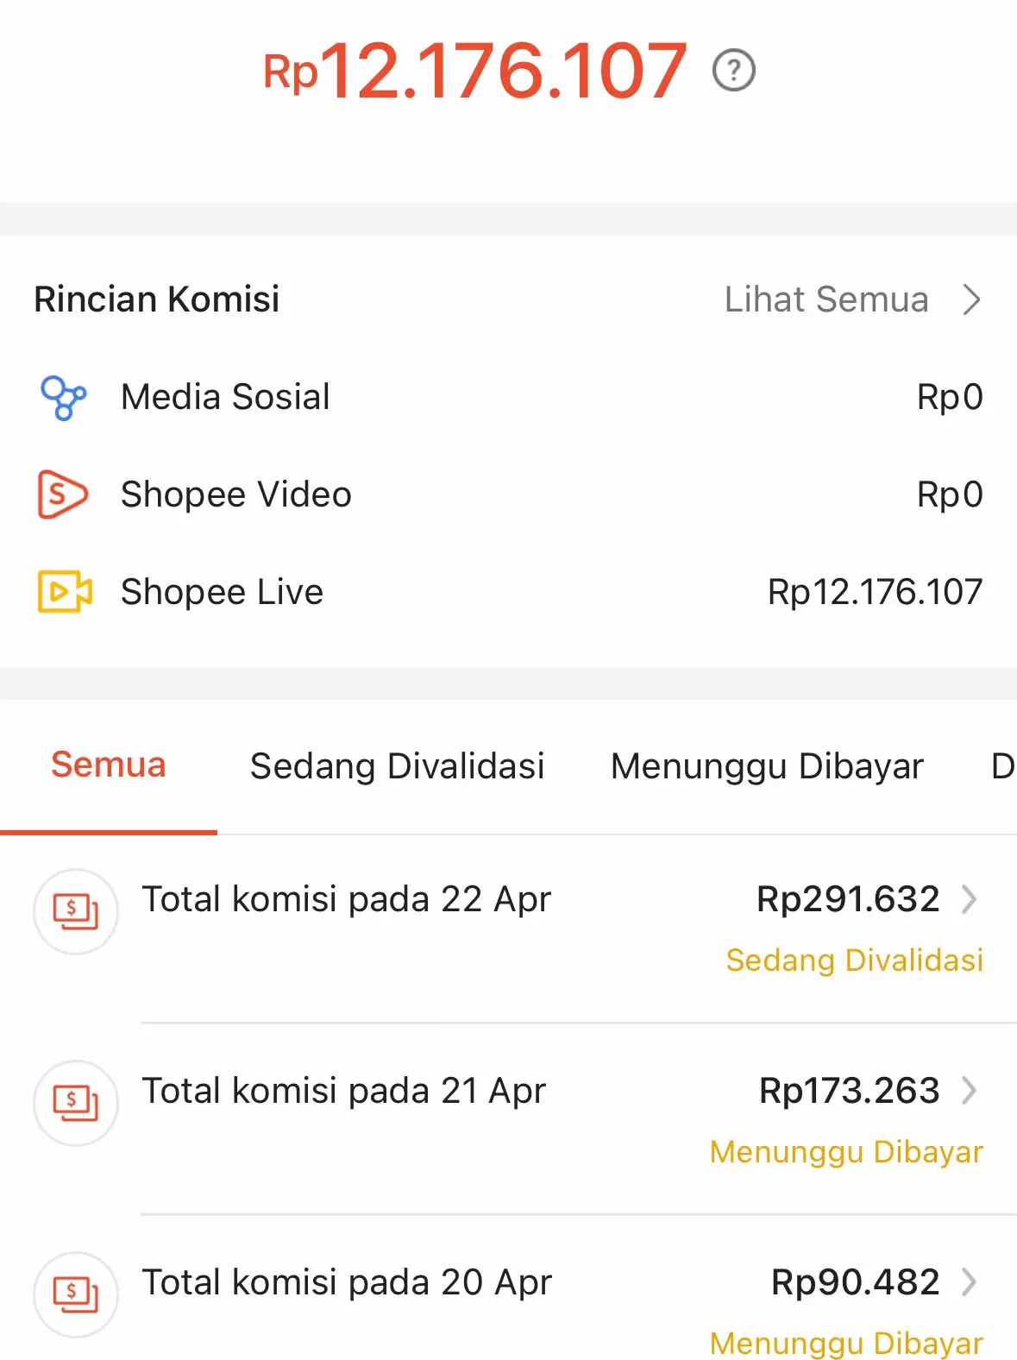Switch to Menunggu Dibayar tab

(767, 766)
